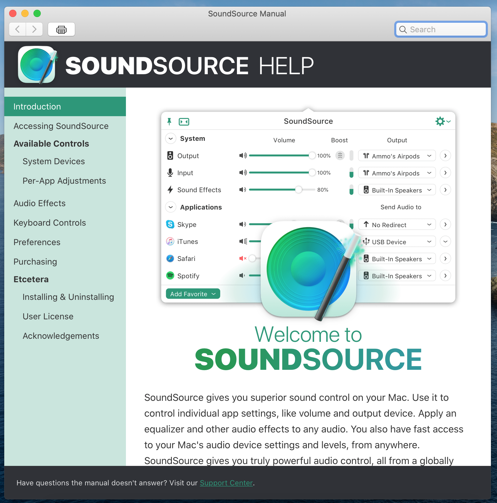
Task: Click the Input microphone icon
Action: 170,173
